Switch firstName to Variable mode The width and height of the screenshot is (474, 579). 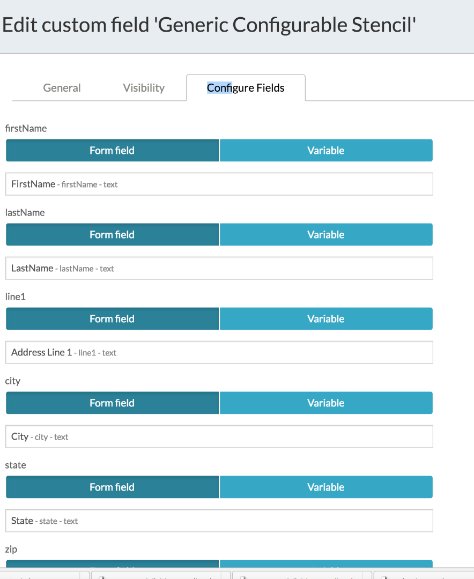[x=326, y=150]
